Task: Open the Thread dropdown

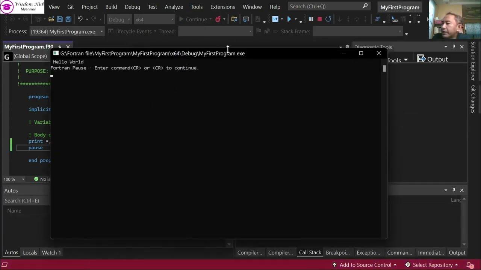Action: pyautogui.click(x=215, y=31)
